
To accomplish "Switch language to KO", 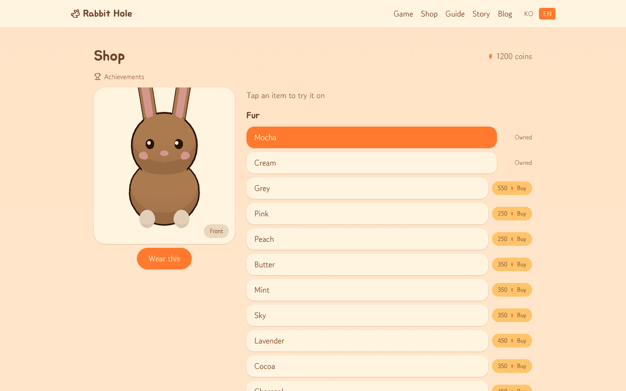I will tap(529, 14).
